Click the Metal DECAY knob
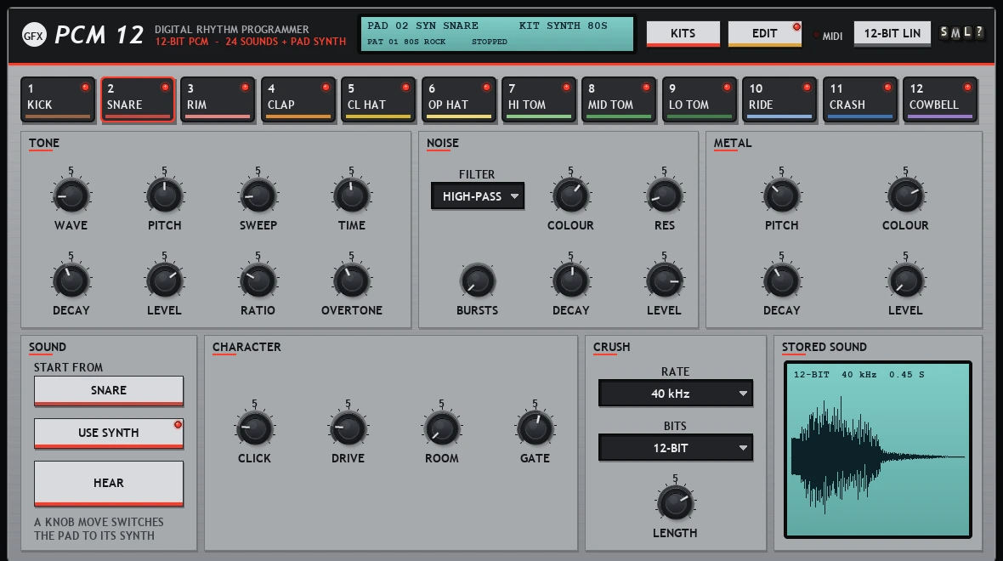This screenshot has width=1003, height=561. click(782, 280)
